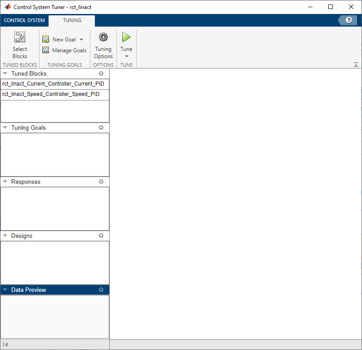362x350 pixels.
Task: Open Tuning Options gear icon
Action: (x=103, y=37)
